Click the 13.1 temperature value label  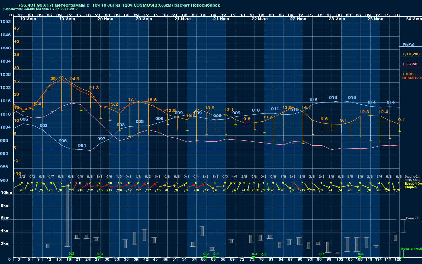tap(229, 110)
